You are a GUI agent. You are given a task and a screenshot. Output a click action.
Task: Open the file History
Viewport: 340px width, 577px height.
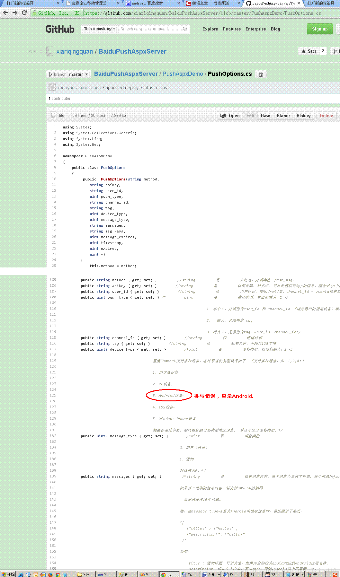coord(303,116)
